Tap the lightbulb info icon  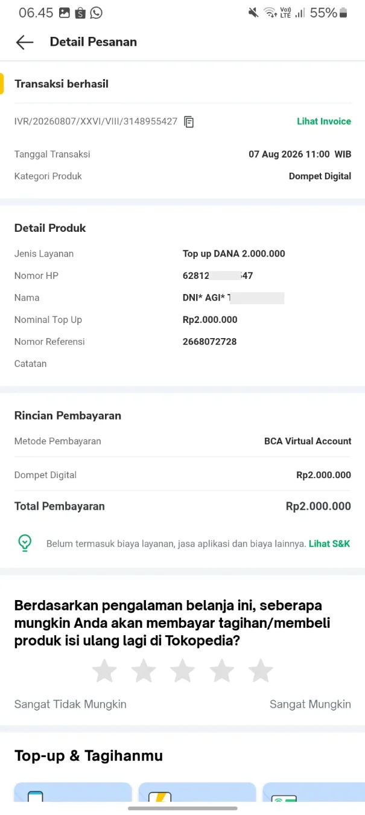[x=24, y=543]
